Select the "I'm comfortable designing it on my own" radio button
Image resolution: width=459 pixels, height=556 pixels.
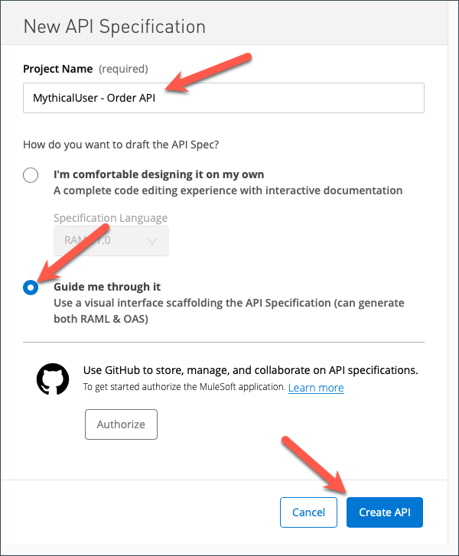point(31,175)
